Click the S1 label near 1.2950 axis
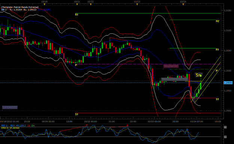 pos(218,99)
